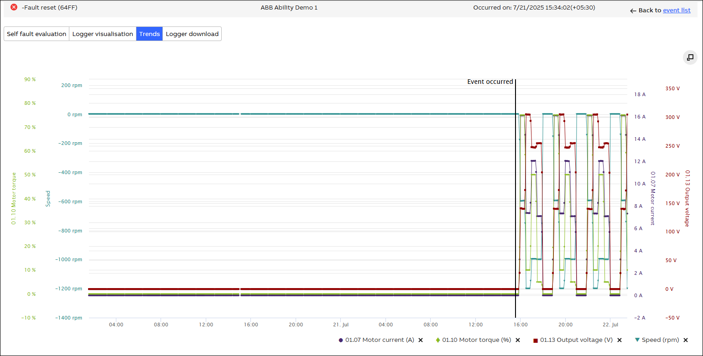This screenshot has height=356, width=703.
Task: Open the Logger download tab
Action: coord(192,34)
